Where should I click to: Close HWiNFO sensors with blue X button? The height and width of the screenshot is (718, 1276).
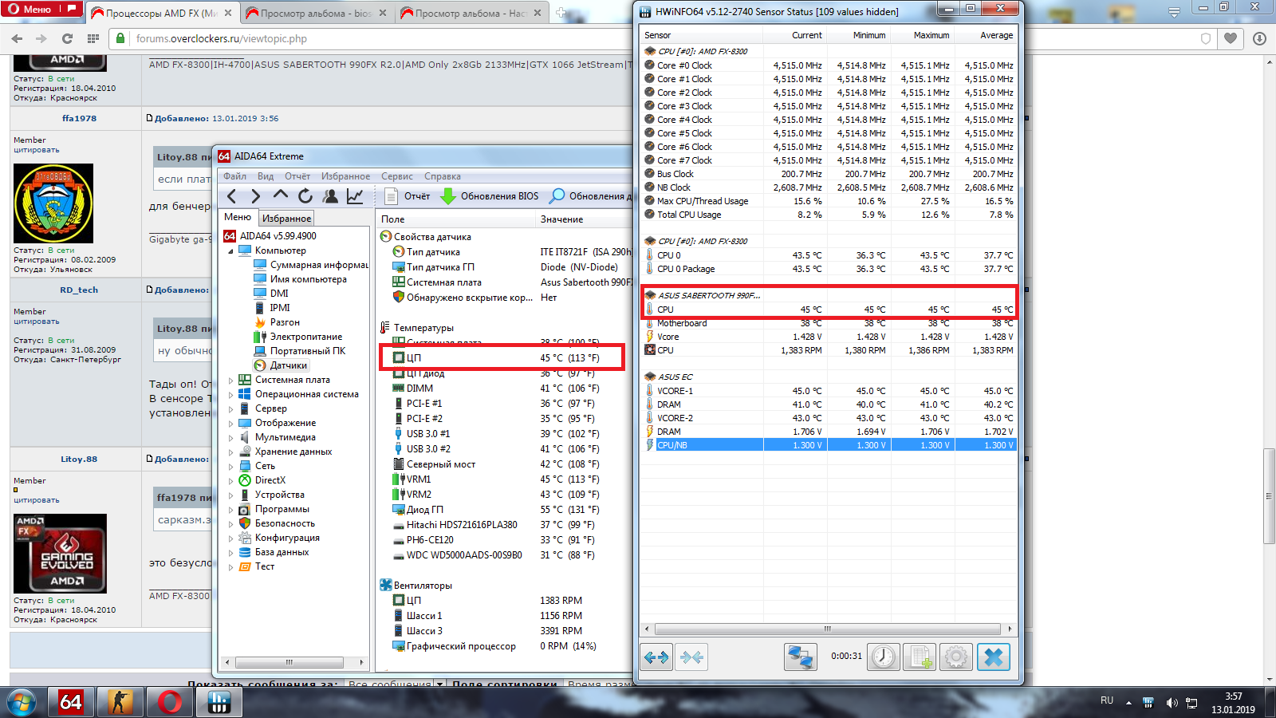[994, 657]
